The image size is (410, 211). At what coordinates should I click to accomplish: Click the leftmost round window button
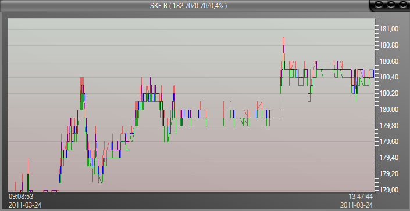tap(379, 5)
